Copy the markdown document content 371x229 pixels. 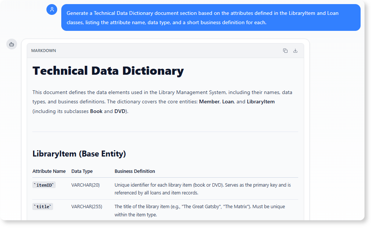[285, 50]
